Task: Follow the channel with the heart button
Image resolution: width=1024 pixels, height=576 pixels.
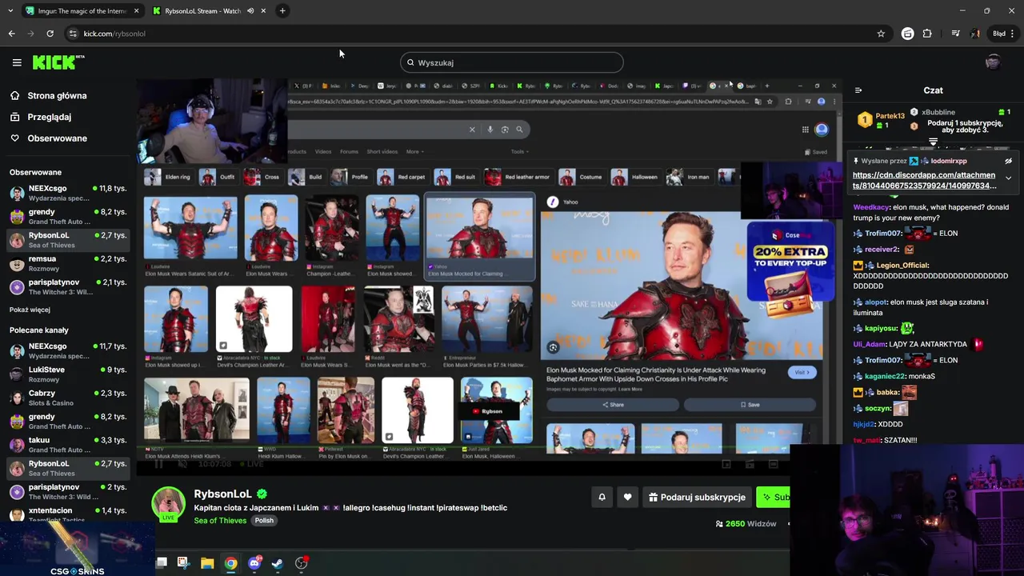Action: pyautogui.click(x=627, y=497)
